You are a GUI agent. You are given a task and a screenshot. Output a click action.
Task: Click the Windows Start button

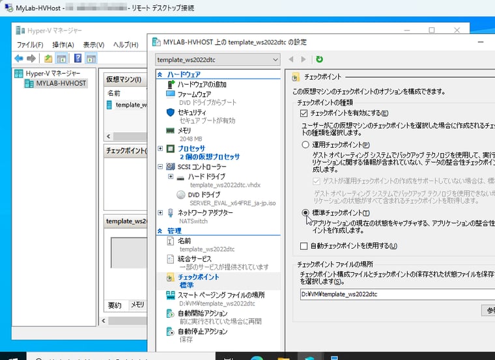point(12,357)
